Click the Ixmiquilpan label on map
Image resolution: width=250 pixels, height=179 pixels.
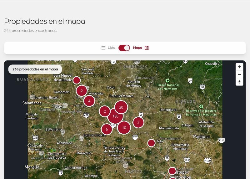coord(168,110)
